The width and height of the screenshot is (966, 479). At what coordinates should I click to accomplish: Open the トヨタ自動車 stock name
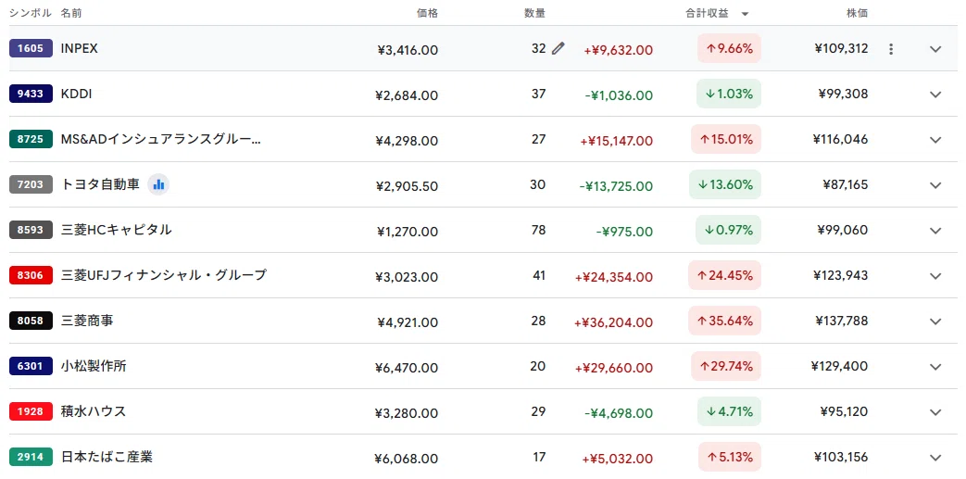(x=100, y=184)
